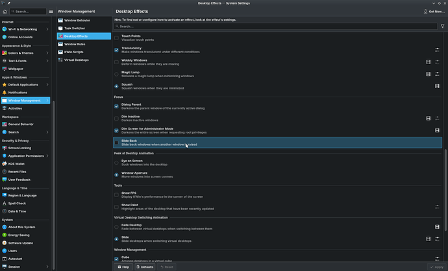The image size is (448, 271).
Task: Click the Get New button
Action: pos(434,12)
